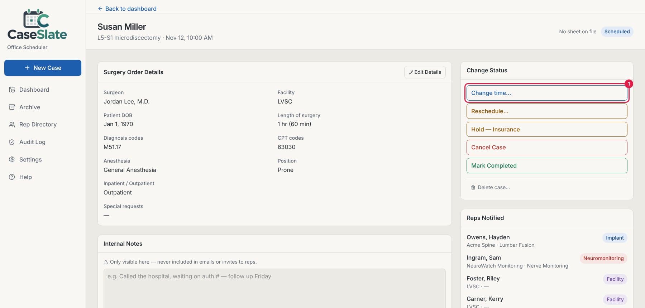
Task: Open the Help page
Action: (43, 177)
